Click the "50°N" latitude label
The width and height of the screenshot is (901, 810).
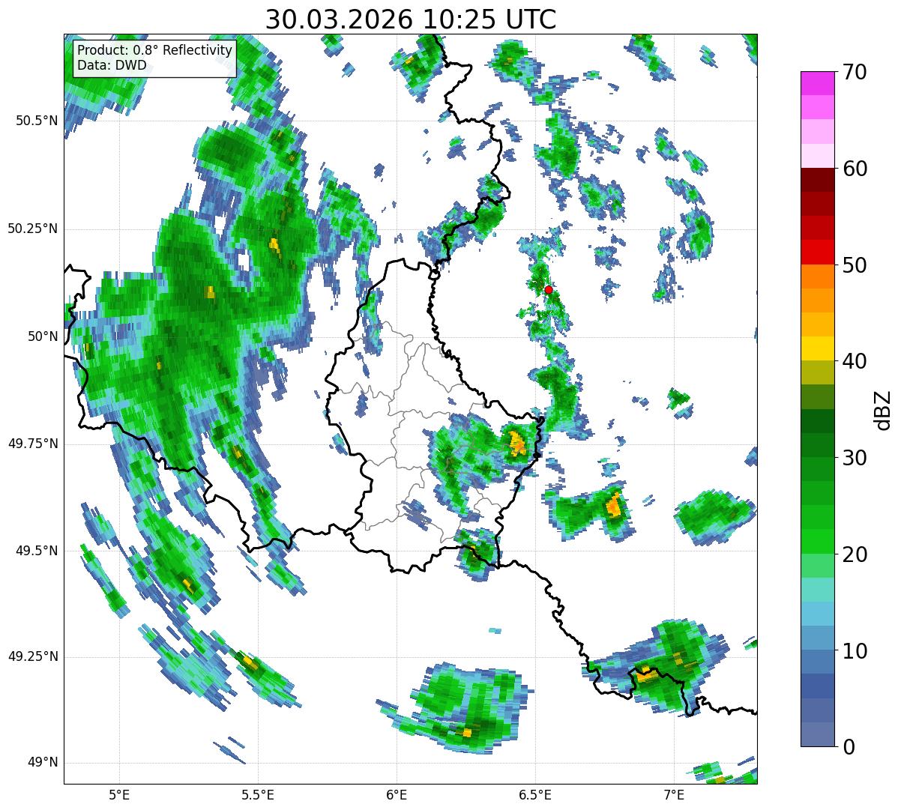43,336
